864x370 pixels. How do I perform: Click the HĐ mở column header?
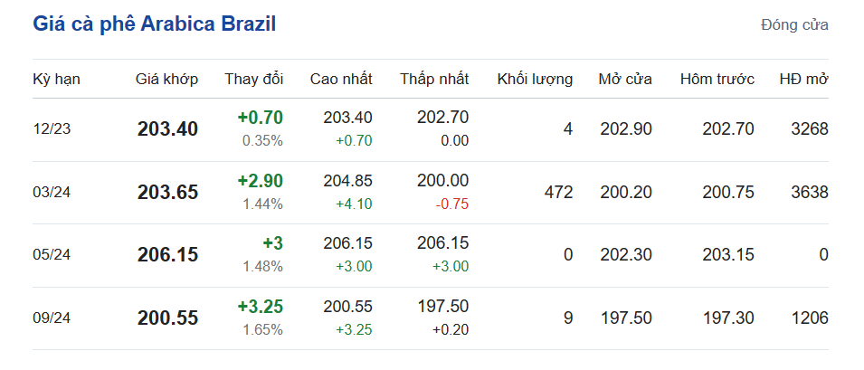coord(803,79)
